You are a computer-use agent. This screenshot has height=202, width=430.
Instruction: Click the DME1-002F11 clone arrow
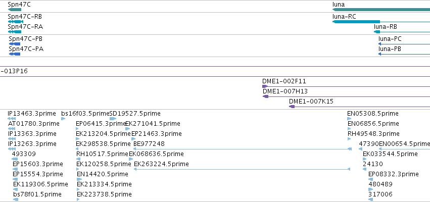[346, 87]
